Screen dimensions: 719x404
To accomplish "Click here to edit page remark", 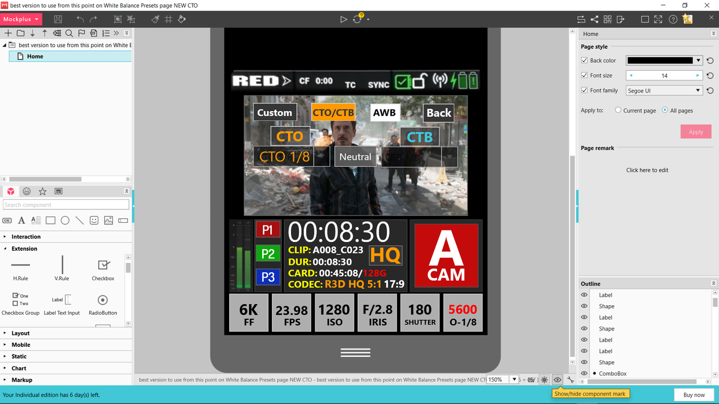I will pyautogui.click(x=647, y=170).
